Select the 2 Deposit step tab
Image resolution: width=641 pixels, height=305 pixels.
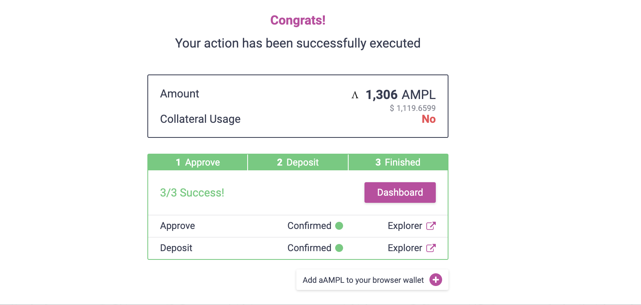tap(298, 162)
